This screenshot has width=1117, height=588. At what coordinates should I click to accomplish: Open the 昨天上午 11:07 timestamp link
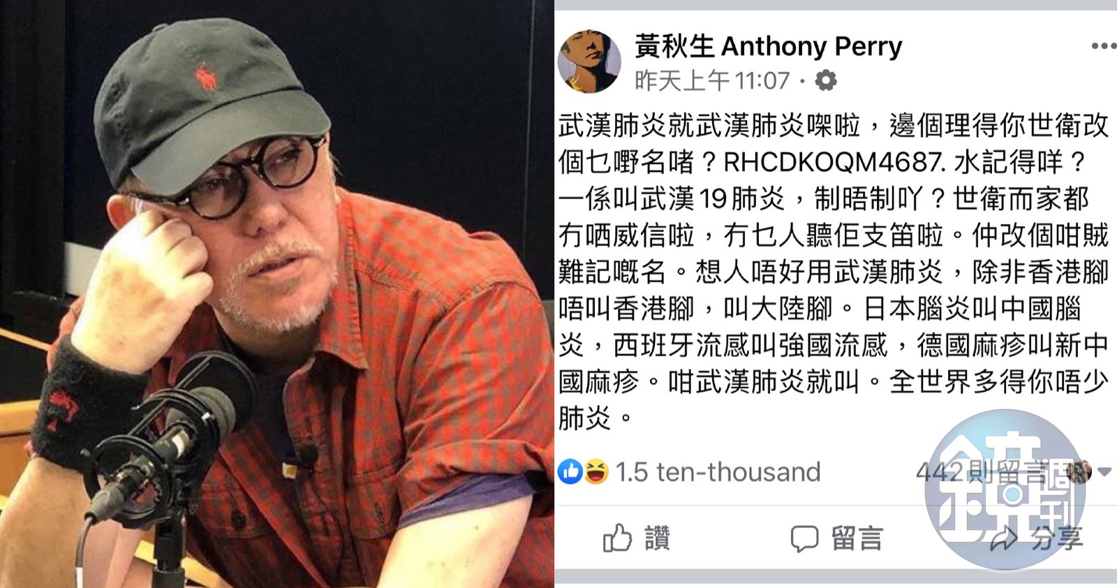[712, 80]
